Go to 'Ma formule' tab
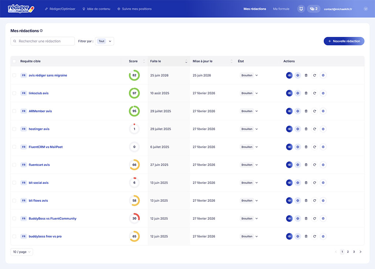375x269 pixels. coord(281,9)
